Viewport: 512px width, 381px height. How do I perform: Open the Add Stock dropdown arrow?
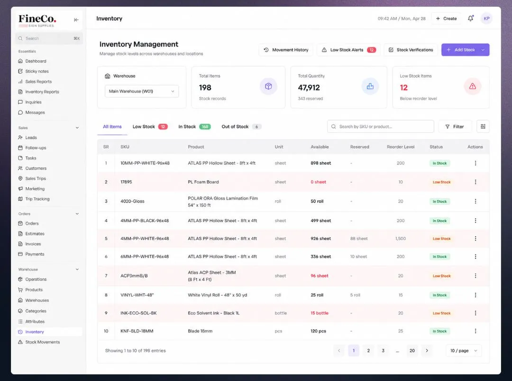483,50
